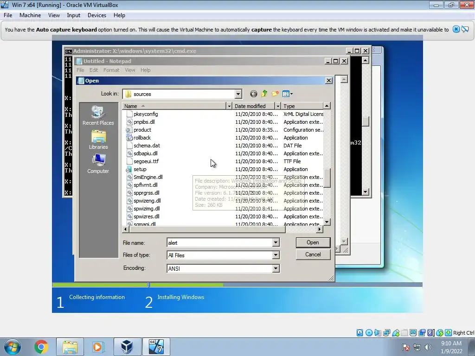Dismiss the auto capture keyboard notification
The image size is (475, 356).
456,29
